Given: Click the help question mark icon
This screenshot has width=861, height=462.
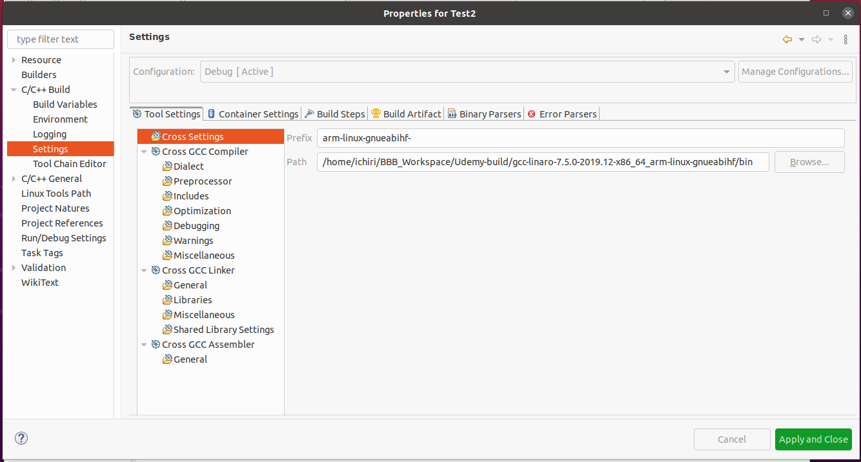Looking at the screenshot, I should (21, 438).
